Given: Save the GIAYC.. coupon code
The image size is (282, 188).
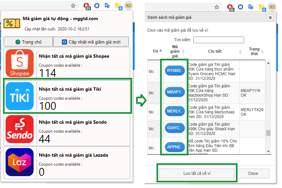Looking at the screenshot, I should click(175, 128).
